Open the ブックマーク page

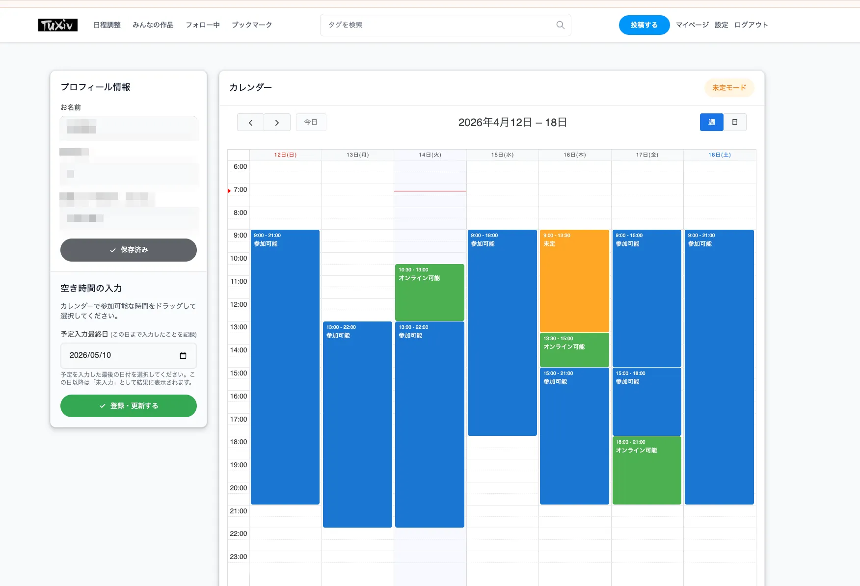pyautogui.click(x=252, y=25)
